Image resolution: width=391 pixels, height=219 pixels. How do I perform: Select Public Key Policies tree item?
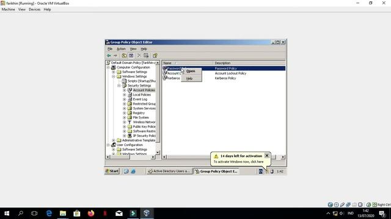[144, 127]
